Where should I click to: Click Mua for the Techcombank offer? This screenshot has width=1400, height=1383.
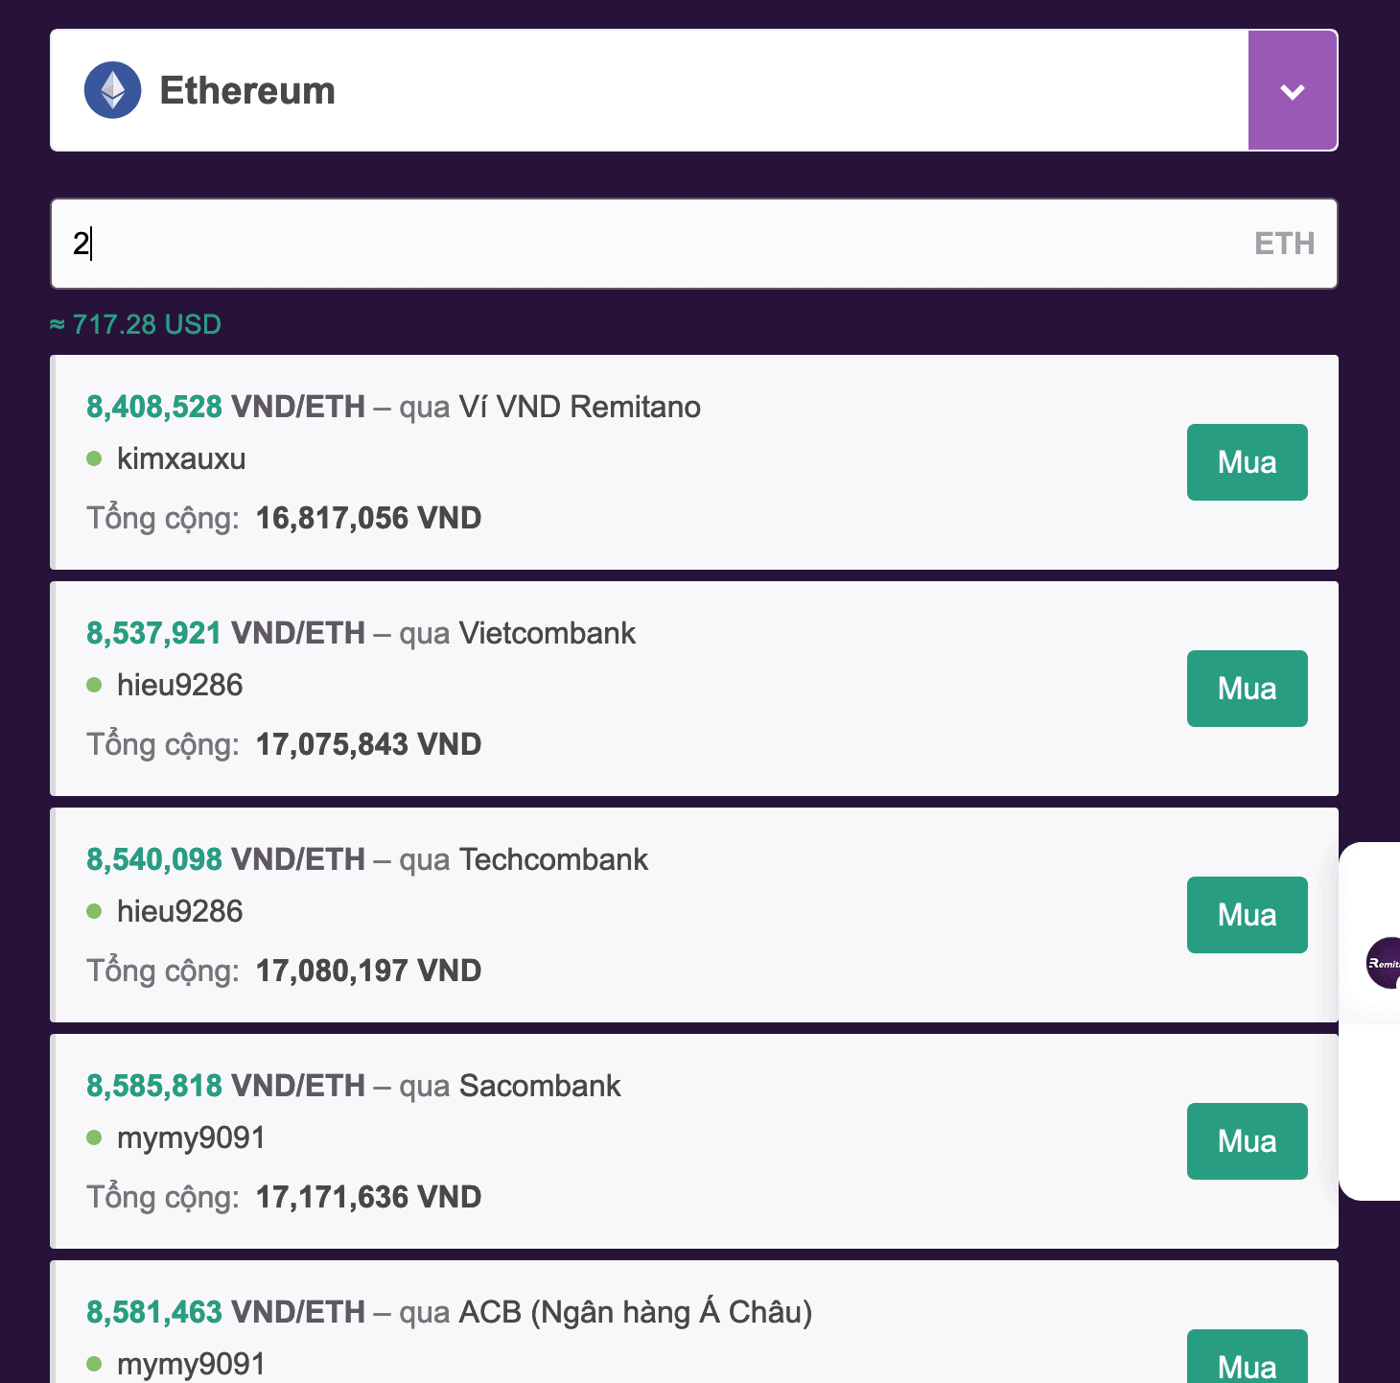tap(1248, 915)
